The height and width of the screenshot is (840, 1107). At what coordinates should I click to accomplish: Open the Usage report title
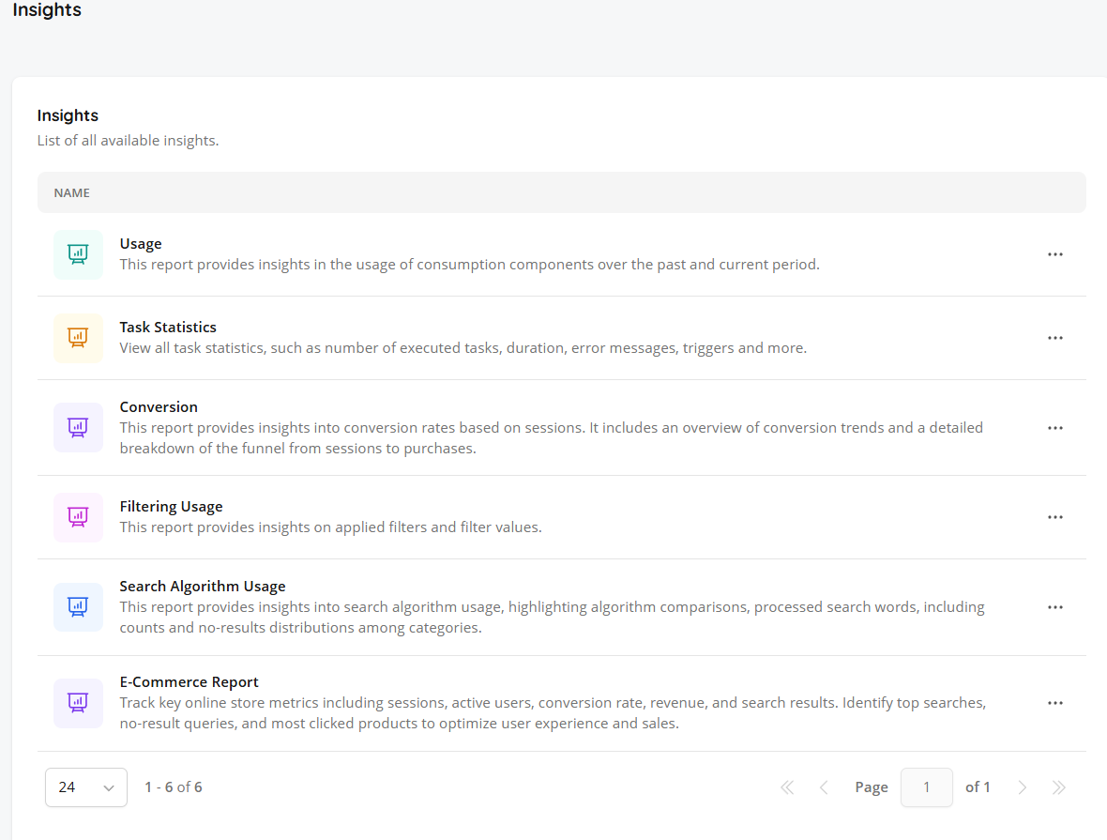click(141, 244)
